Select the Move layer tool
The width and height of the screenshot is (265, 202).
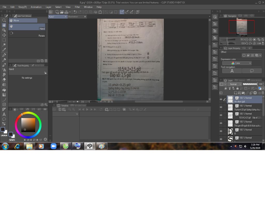4,35
